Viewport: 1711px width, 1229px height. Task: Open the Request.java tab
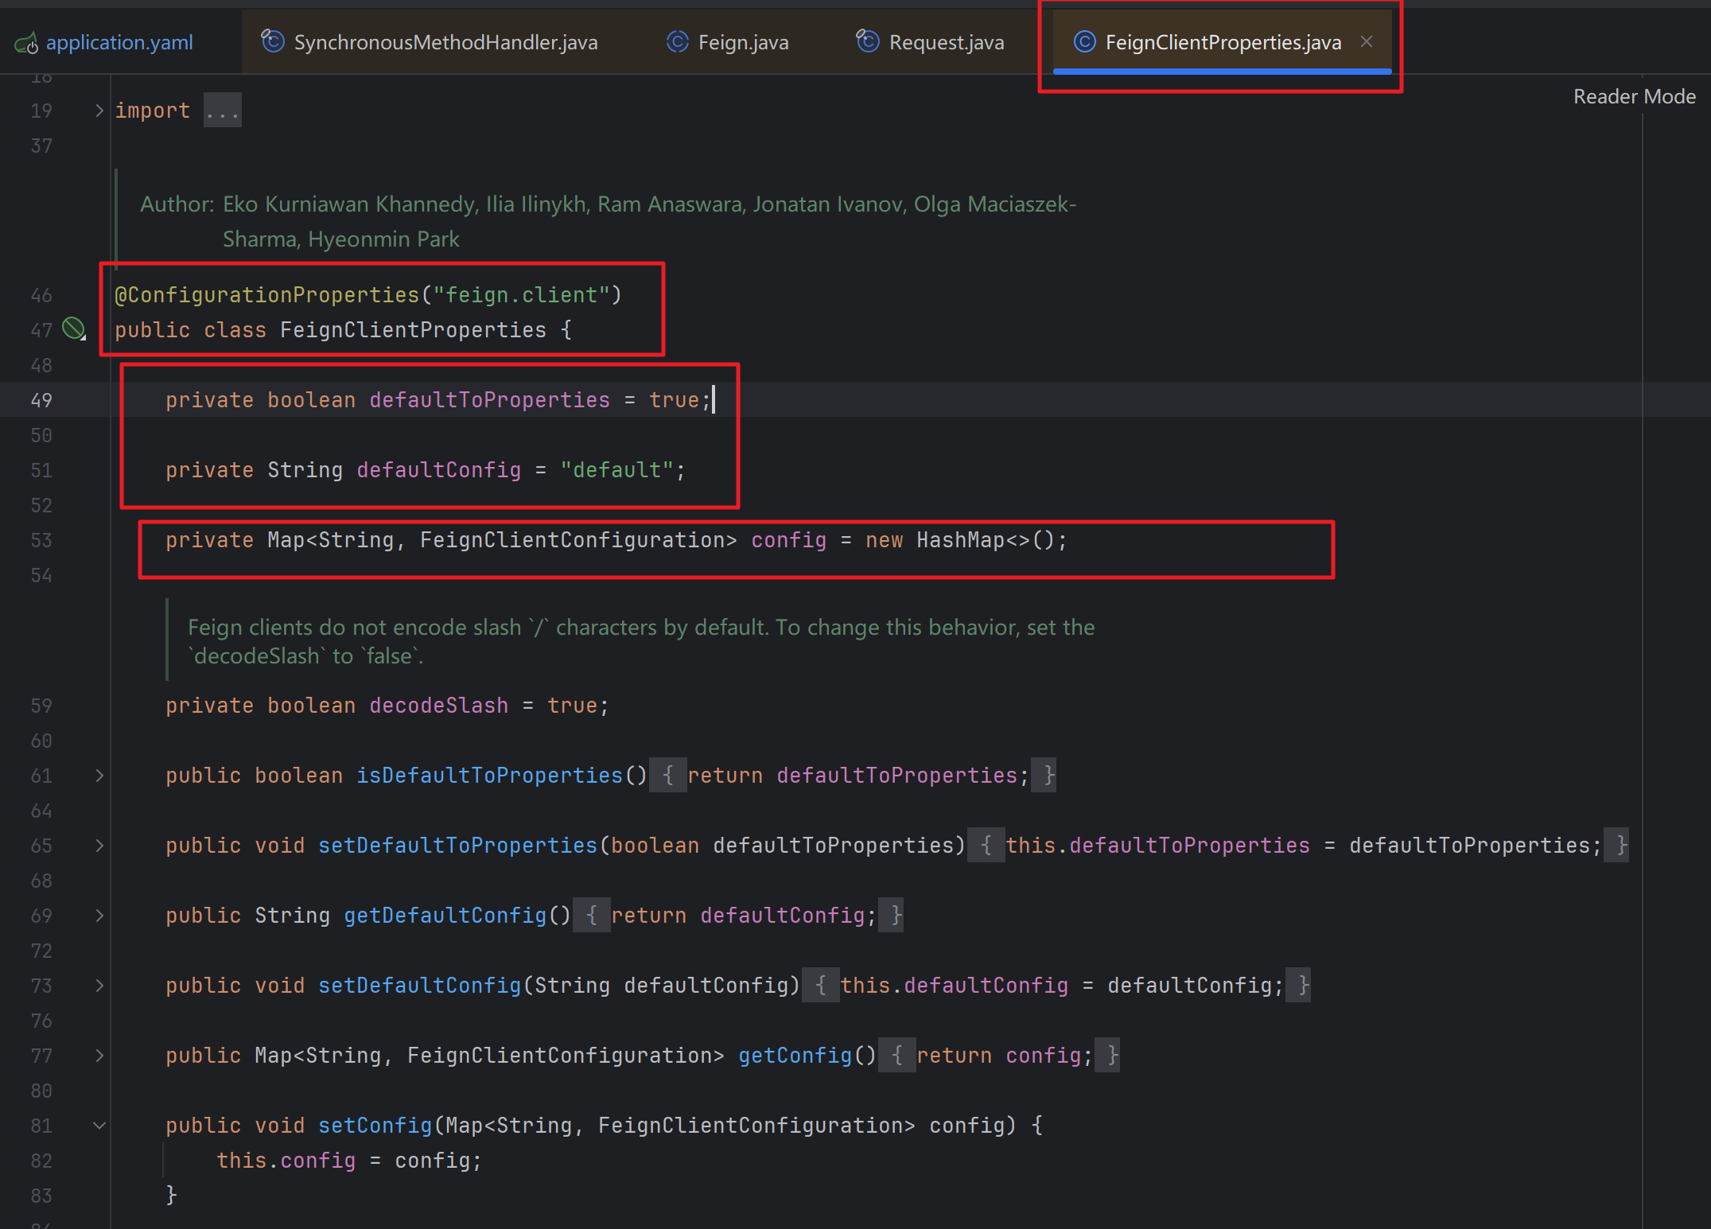pos(946,42)
